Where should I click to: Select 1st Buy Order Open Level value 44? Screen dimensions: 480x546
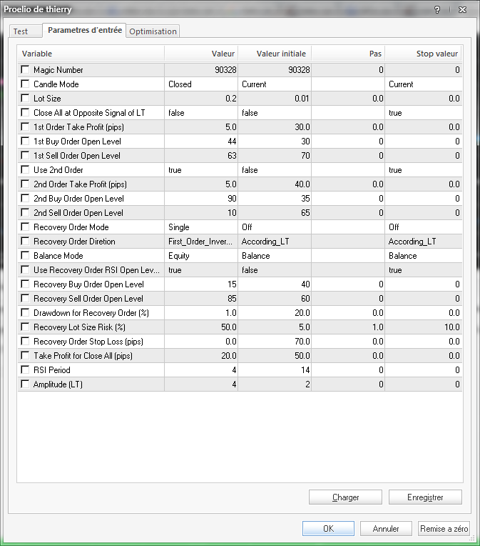coord(201,142)
